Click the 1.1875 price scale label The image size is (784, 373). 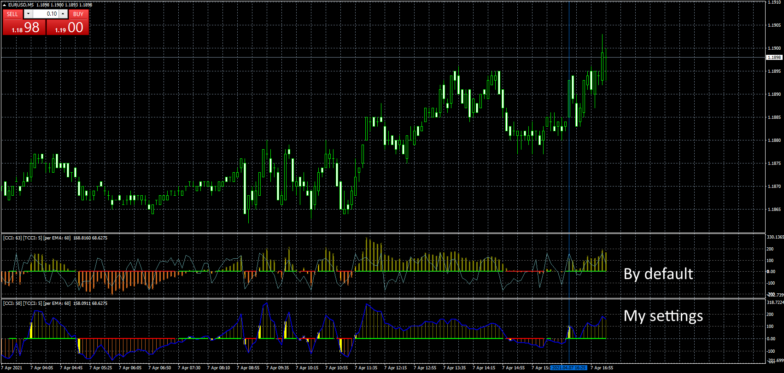pos(774,163)
